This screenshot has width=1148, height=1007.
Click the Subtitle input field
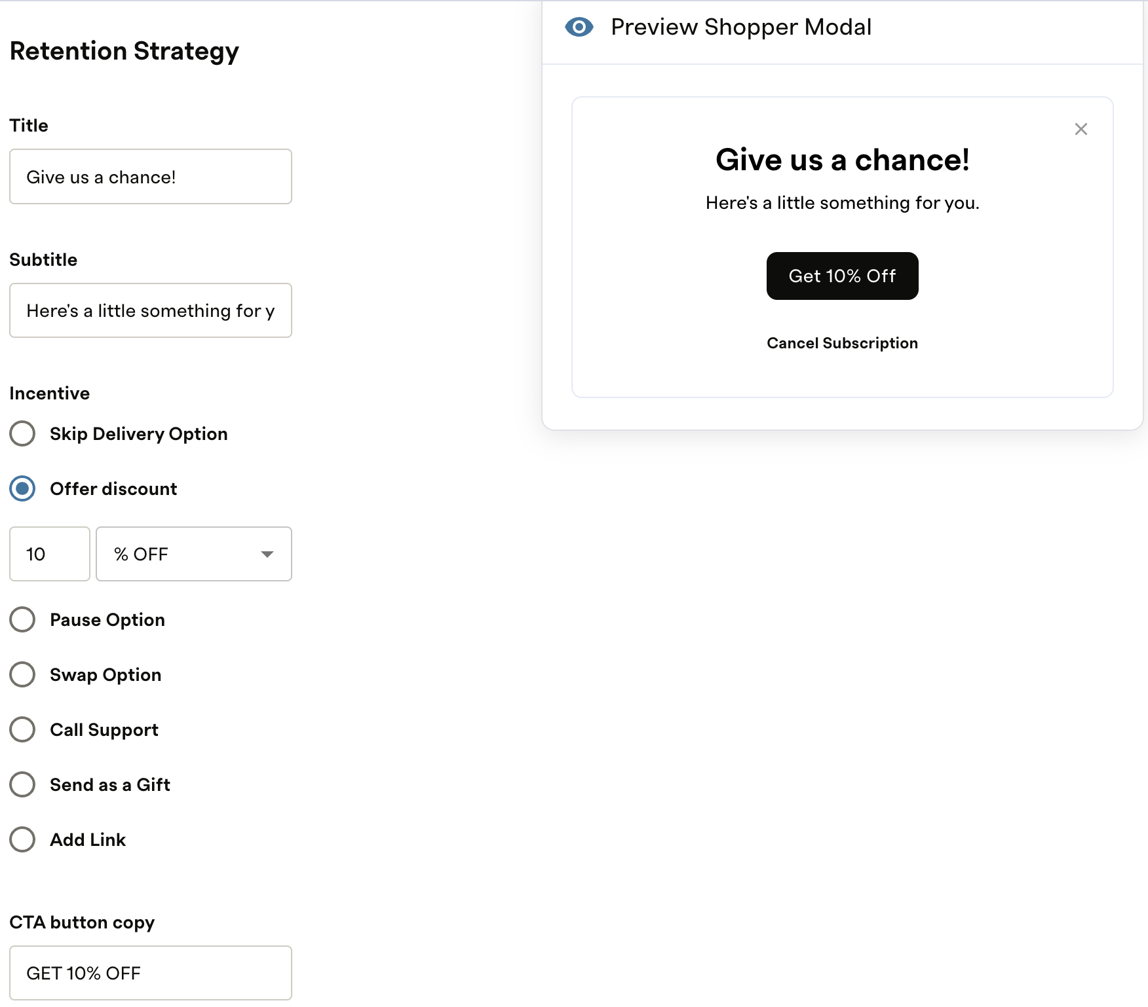pos(151,310)
